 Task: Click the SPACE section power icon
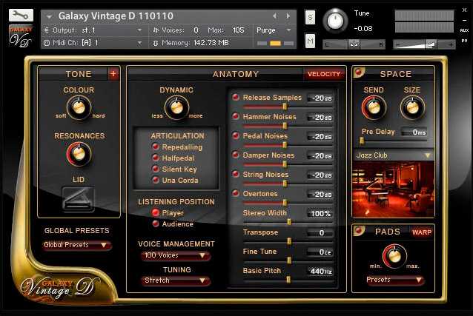(x=360, y=73)
